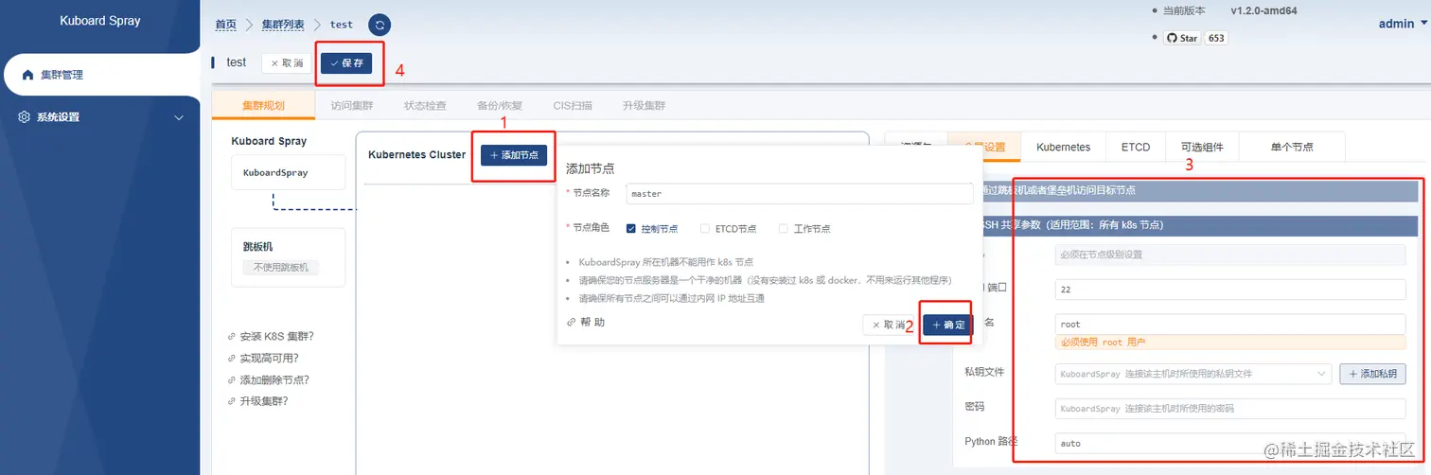Switch to the 访问集群 tab

coord(352,106)
